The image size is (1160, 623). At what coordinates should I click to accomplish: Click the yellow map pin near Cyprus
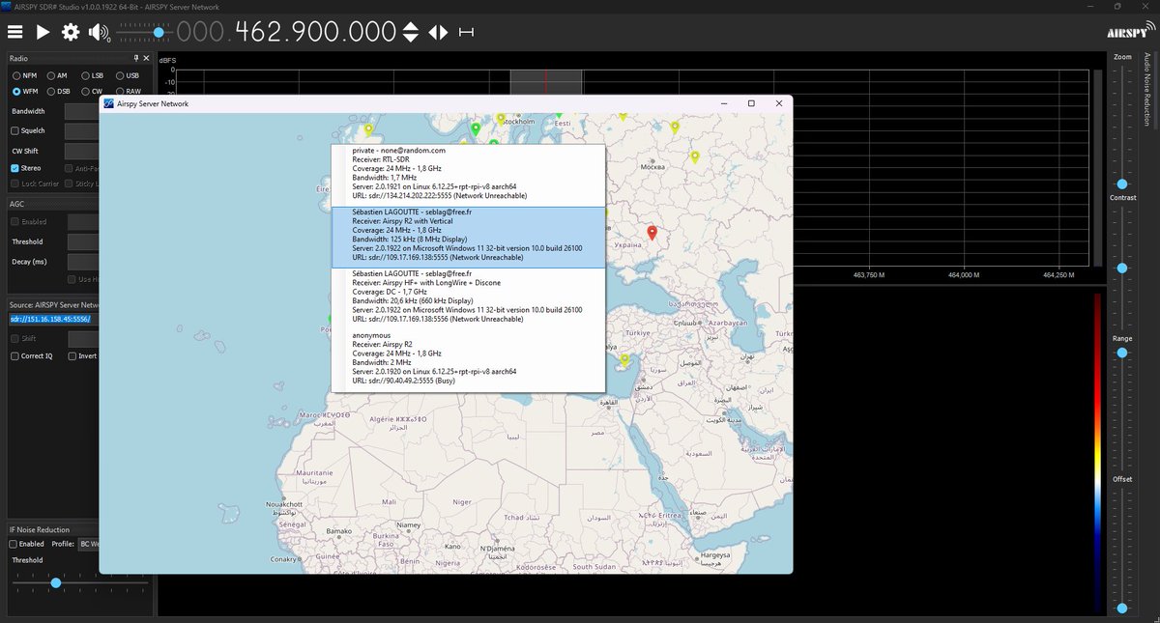coord(625,362)
